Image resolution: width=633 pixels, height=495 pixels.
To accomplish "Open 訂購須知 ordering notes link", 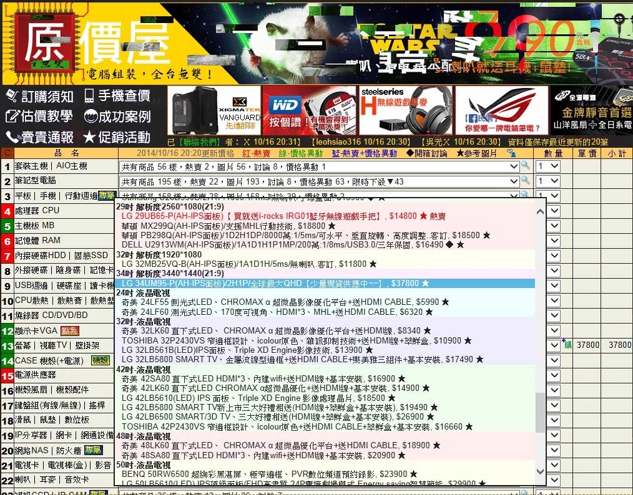I will pyautogui.click(x=40, y=96).
